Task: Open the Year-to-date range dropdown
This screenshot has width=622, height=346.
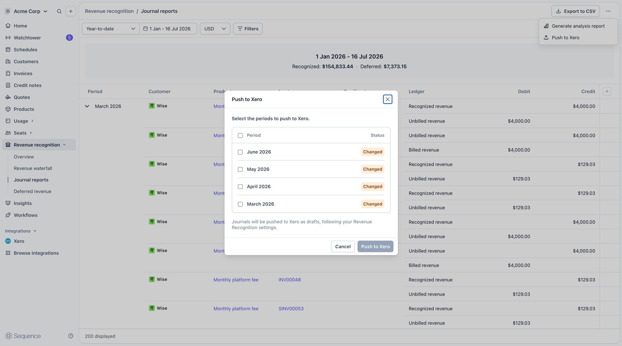Action: 110,29
